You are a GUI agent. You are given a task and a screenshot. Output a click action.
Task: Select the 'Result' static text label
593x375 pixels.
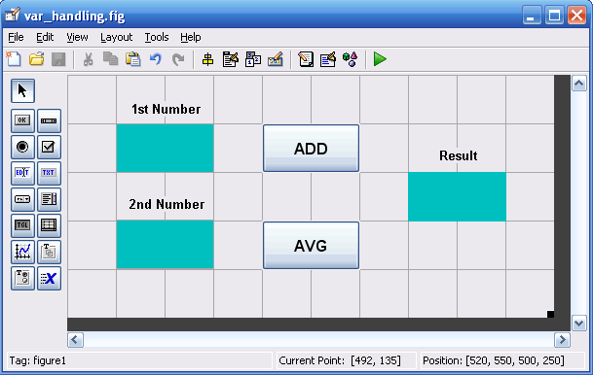(x=458, y=155)
